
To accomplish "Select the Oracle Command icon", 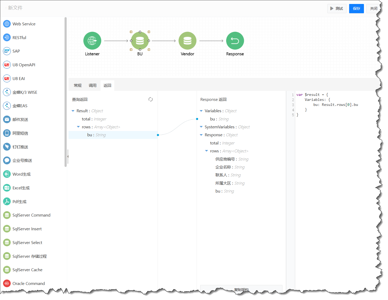I will click(x=7, y=283).
